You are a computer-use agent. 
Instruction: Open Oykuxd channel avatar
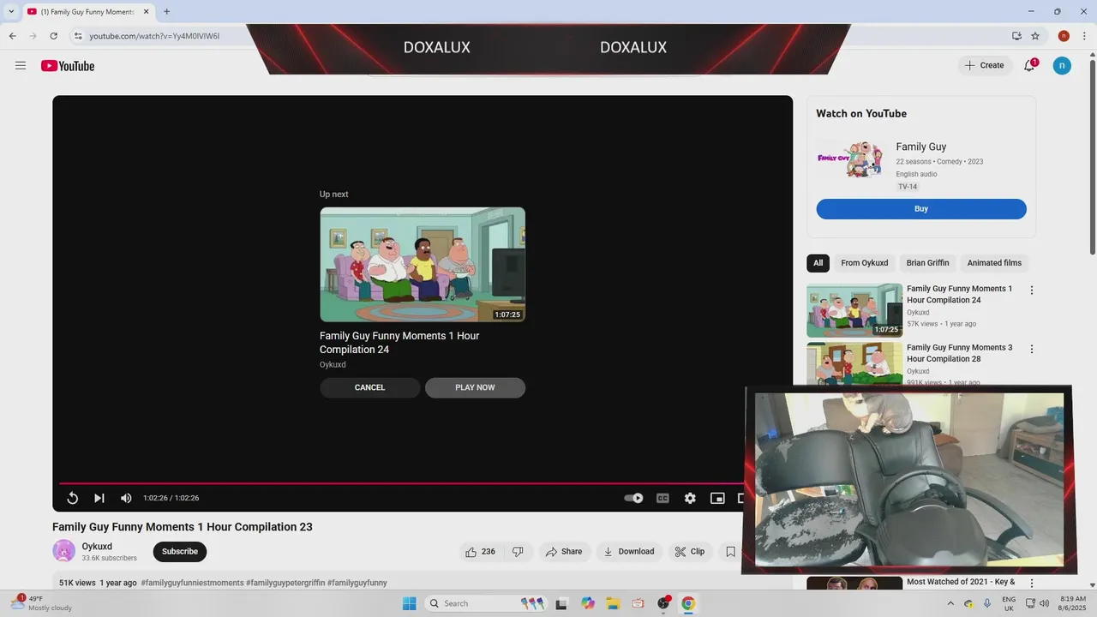(x=63, y=551)
